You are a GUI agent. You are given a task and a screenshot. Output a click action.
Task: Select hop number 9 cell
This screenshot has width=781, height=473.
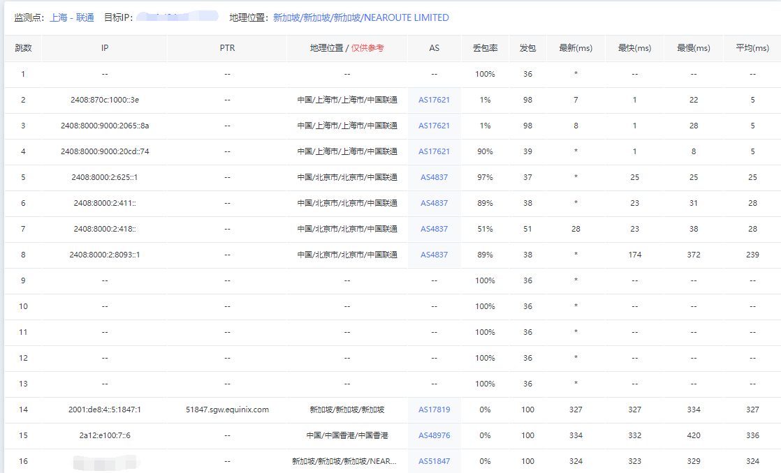coord(23,280)
